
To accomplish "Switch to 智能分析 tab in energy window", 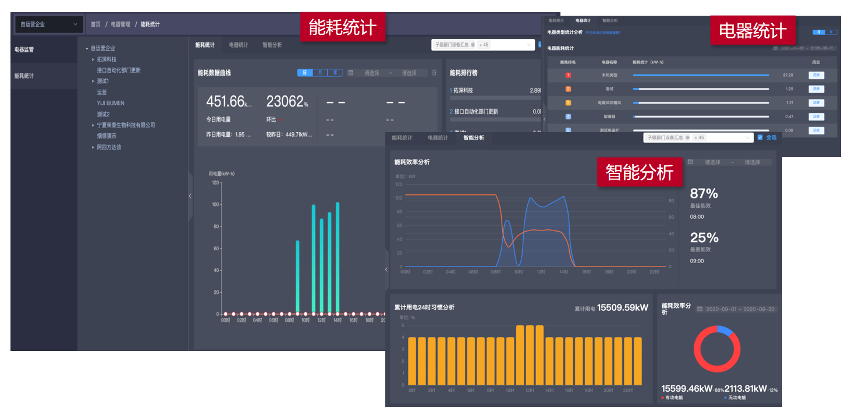I will (x=272, y=45).
